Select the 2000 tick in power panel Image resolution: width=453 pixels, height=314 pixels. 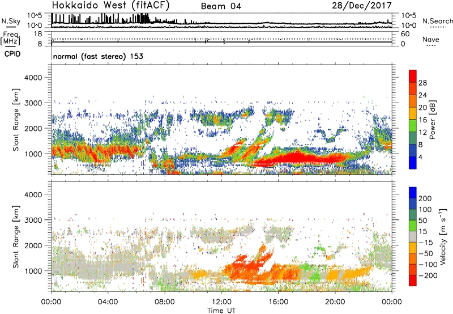coord(33,128)
